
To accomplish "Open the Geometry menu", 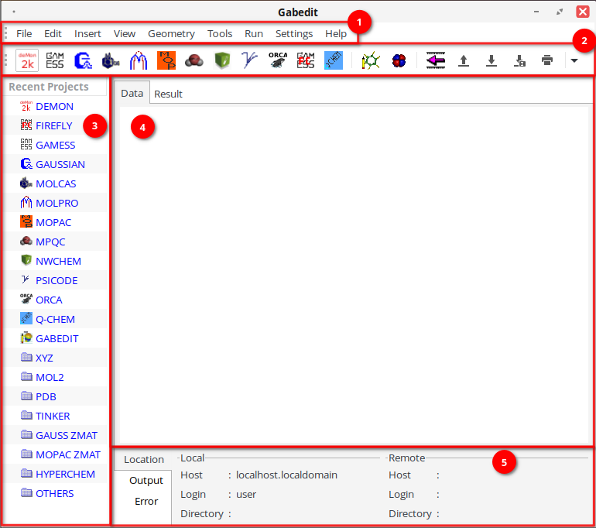I will pos(171,33).
